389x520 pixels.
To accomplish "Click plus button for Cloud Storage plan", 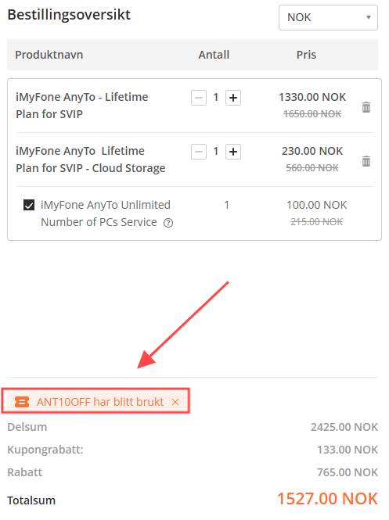I will (x=233, y=152).
